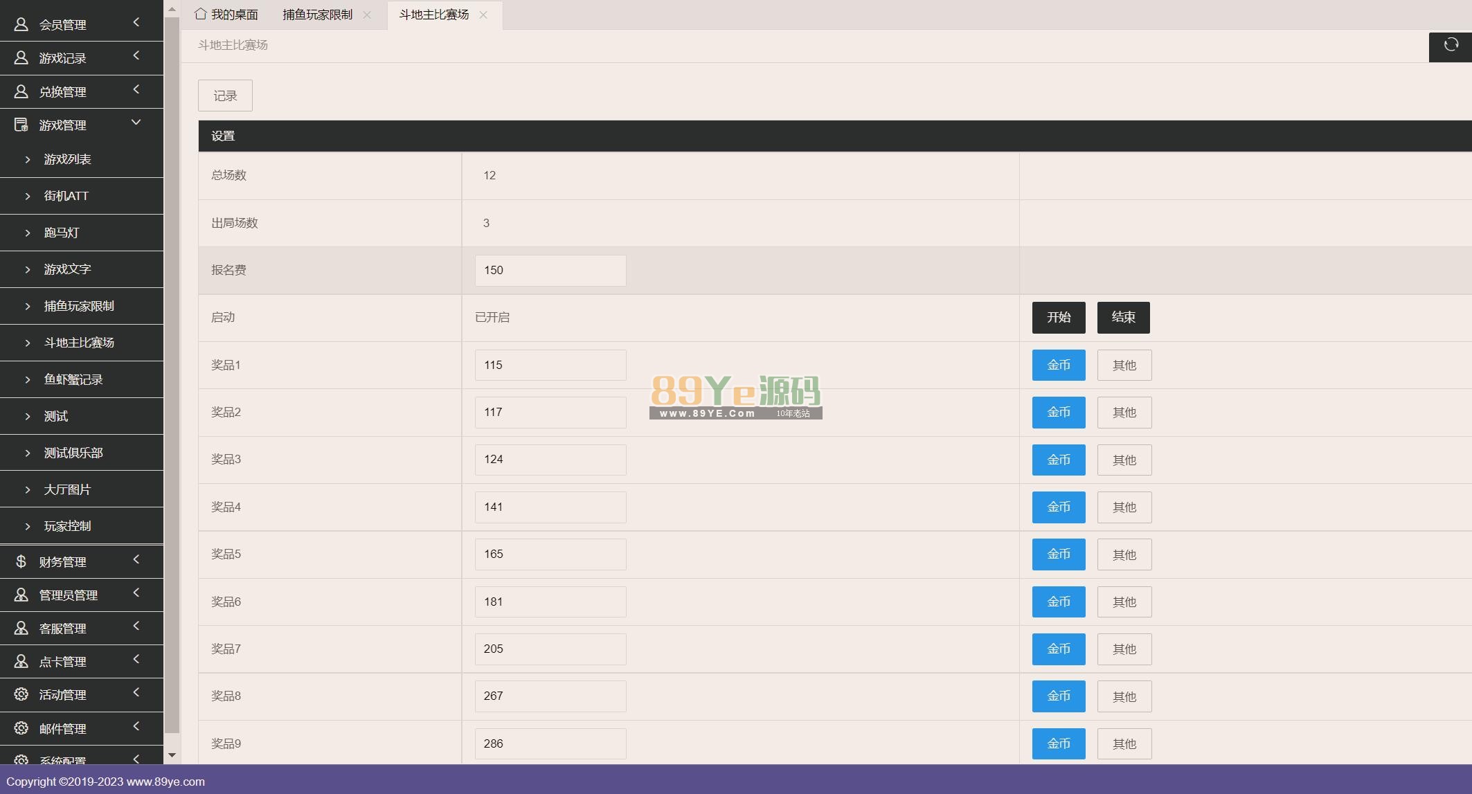Set 奖品1 type to 金币
Viewport: 1472px width, 794px height.
(x=1058, y=365)
